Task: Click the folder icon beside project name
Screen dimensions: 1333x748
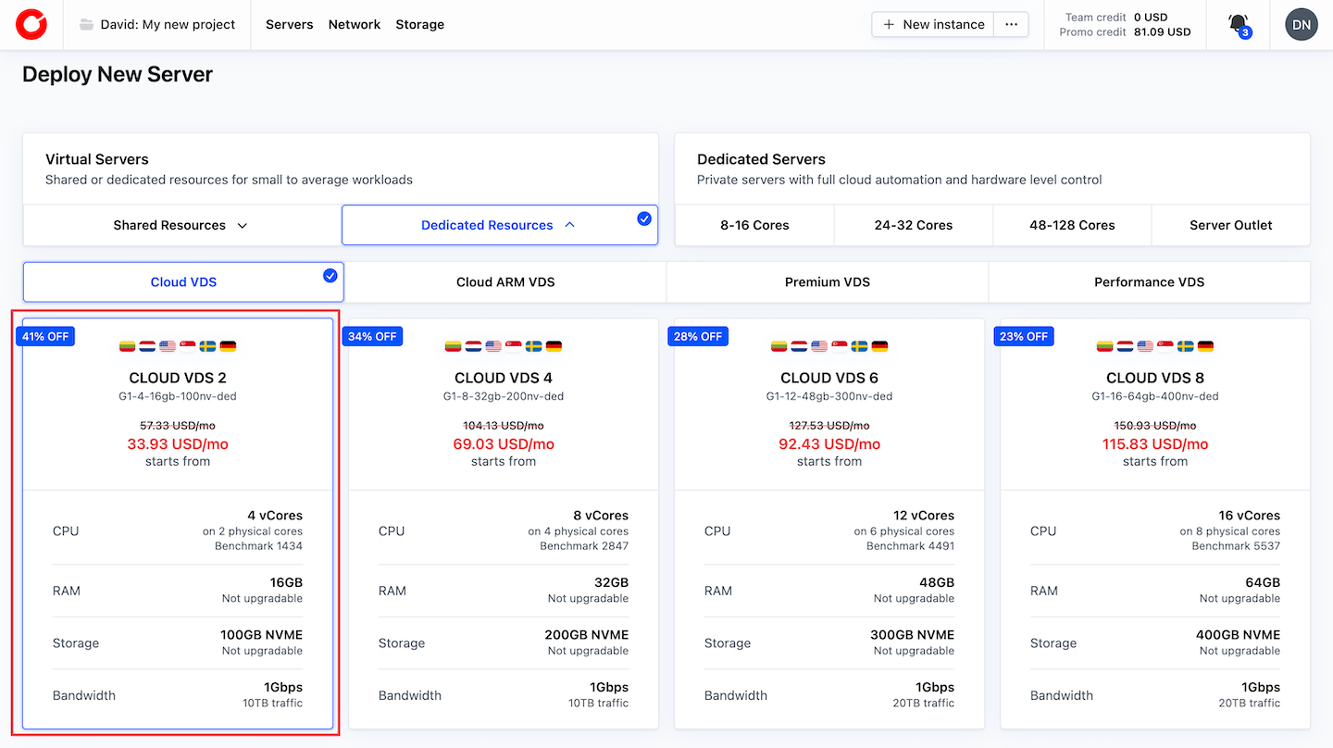Action: pos(87,25)
